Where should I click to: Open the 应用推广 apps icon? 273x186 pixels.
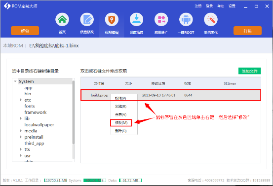coord(161,19)
